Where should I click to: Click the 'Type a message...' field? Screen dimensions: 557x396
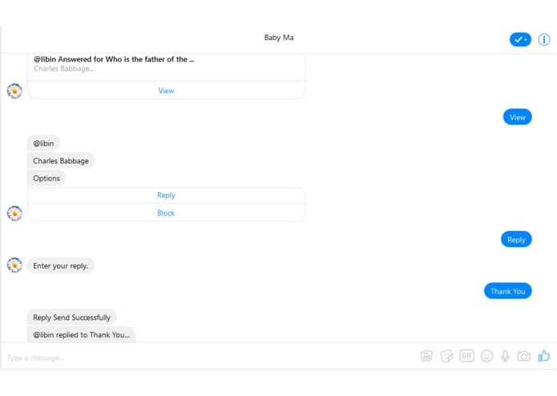click(x=210, y=358)
